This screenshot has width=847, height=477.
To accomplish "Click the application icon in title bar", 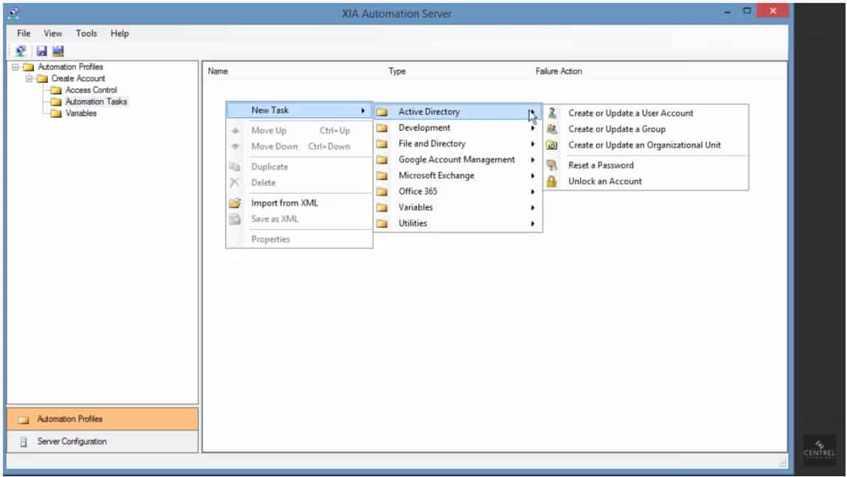I will (x=13, y=13).
